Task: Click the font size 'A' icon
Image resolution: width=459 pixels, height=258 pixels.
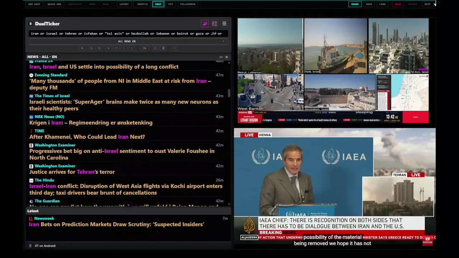Action: pyautogui.click(x=82, y=48)
